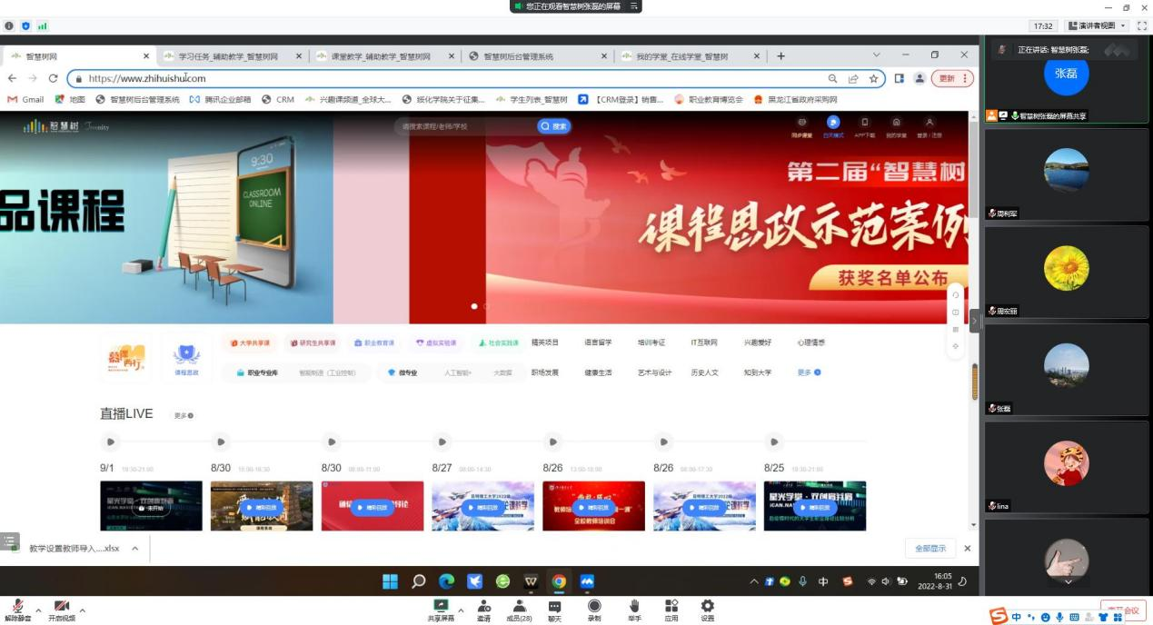The width and height of the screenshot is (1153, 625).
Task: Open Chrome tab search chevron
Action: tap(877, 55)
